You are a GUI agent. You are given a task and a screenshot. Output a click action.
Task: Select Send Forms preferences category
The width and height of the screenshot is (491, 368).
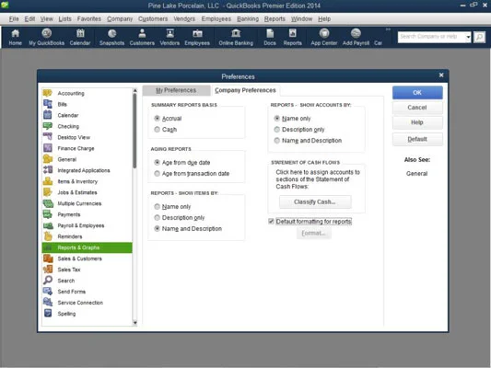pos(87,292)
